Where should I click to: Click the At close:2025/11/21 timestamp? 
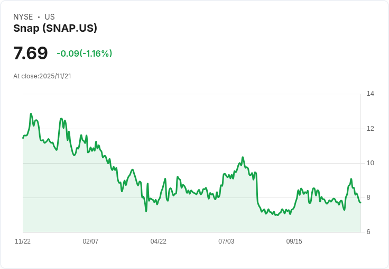pos(42,76)
